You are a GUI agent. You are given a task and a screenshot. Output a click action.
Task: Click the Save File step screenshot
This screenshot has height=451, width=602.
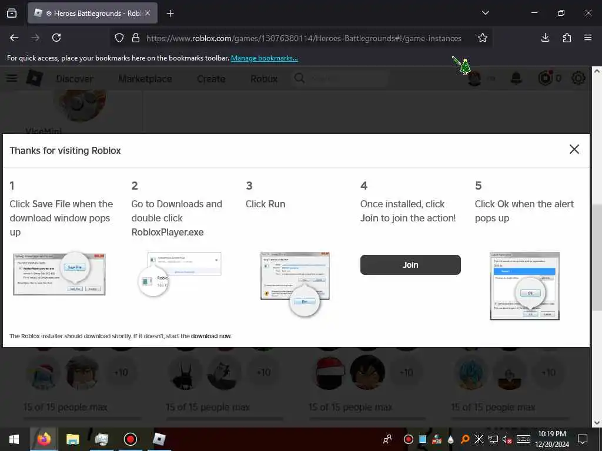click(59, 274)
